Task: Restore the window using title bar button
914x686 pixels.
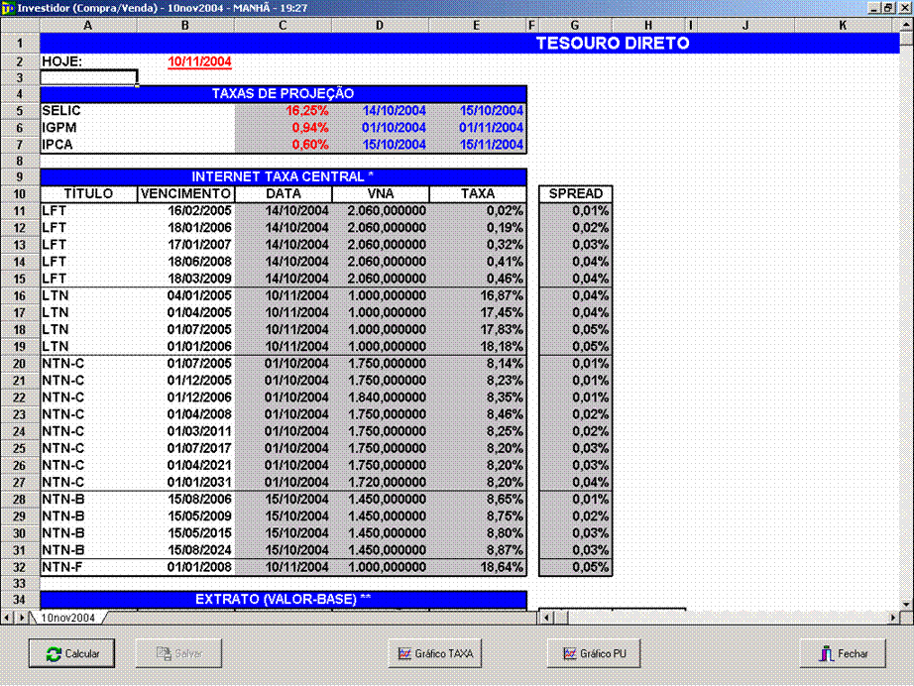Action: pos(888,7)
